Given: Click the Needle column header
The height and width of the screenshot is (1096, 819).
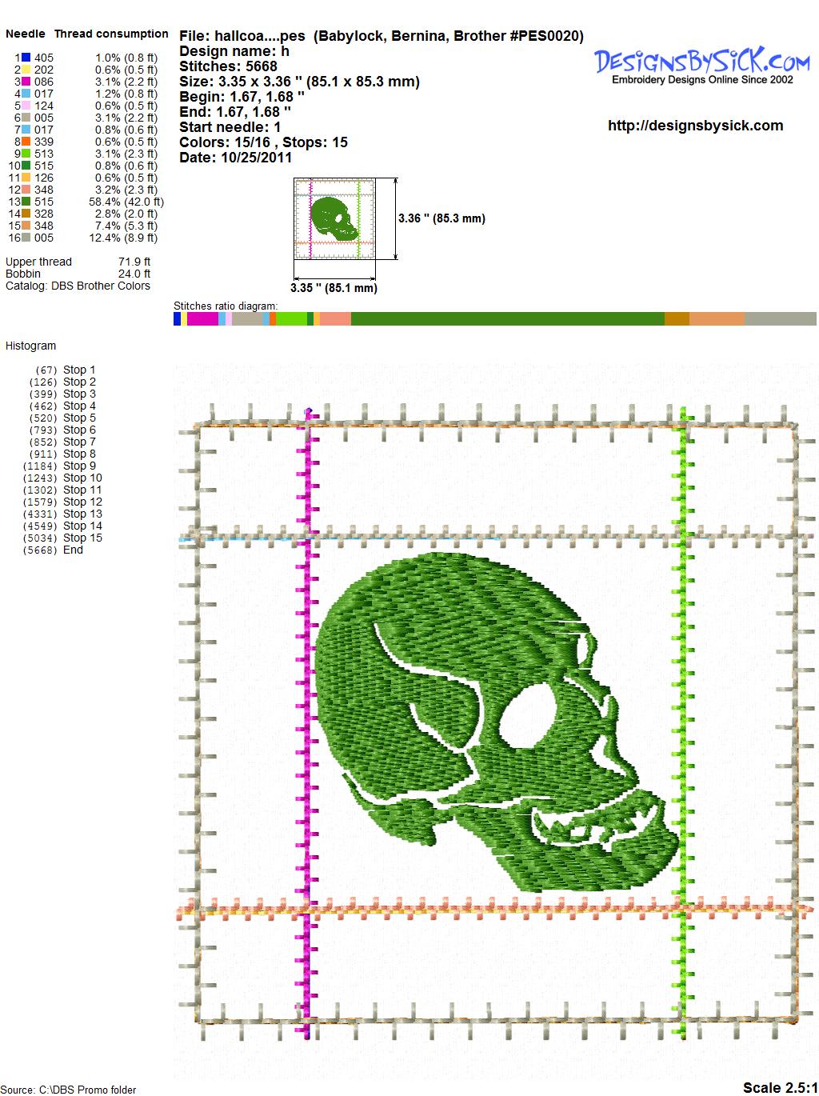Looking at the screenshot, I should [26, 34].
